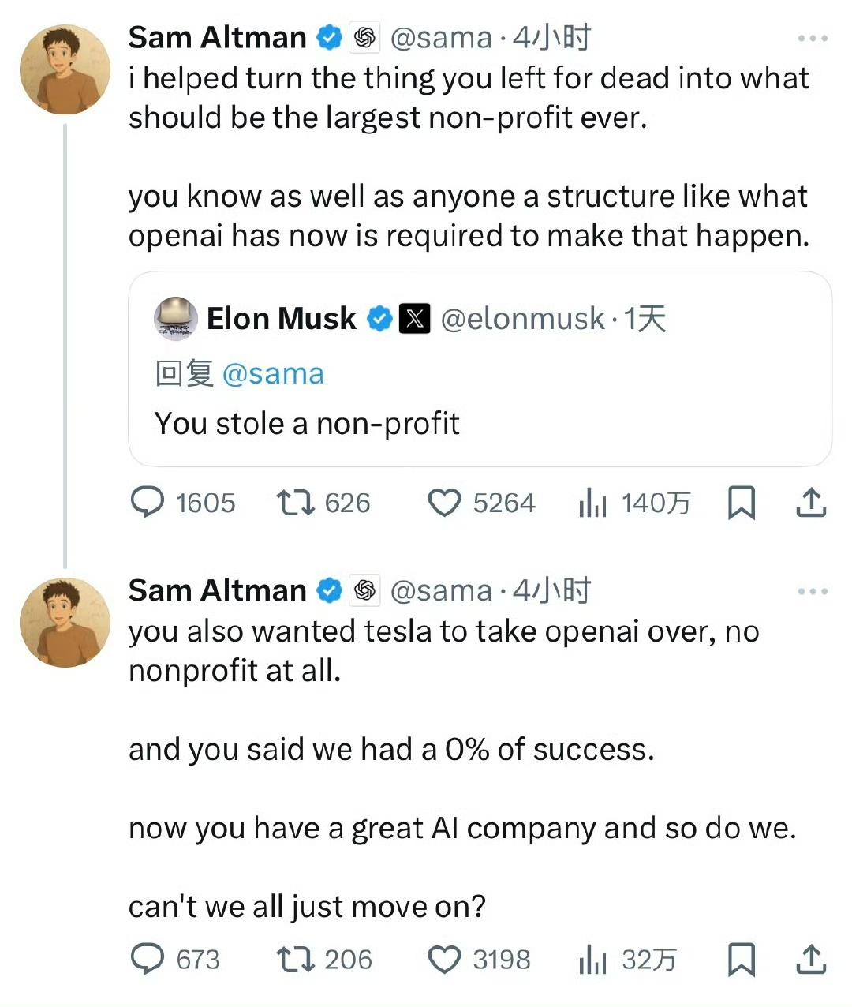Open Elon Musk's profile name in quote
Viewport: 852px width, 1007px height.
click(x=281, y=319)
